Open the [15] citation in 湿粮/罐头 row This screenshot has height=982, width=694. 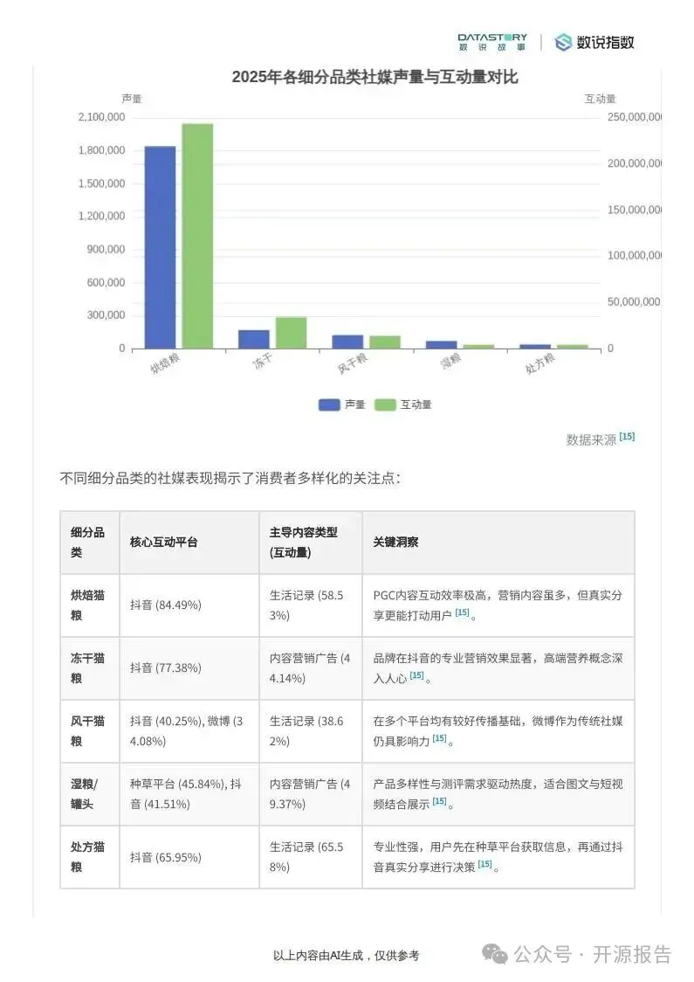440,801
